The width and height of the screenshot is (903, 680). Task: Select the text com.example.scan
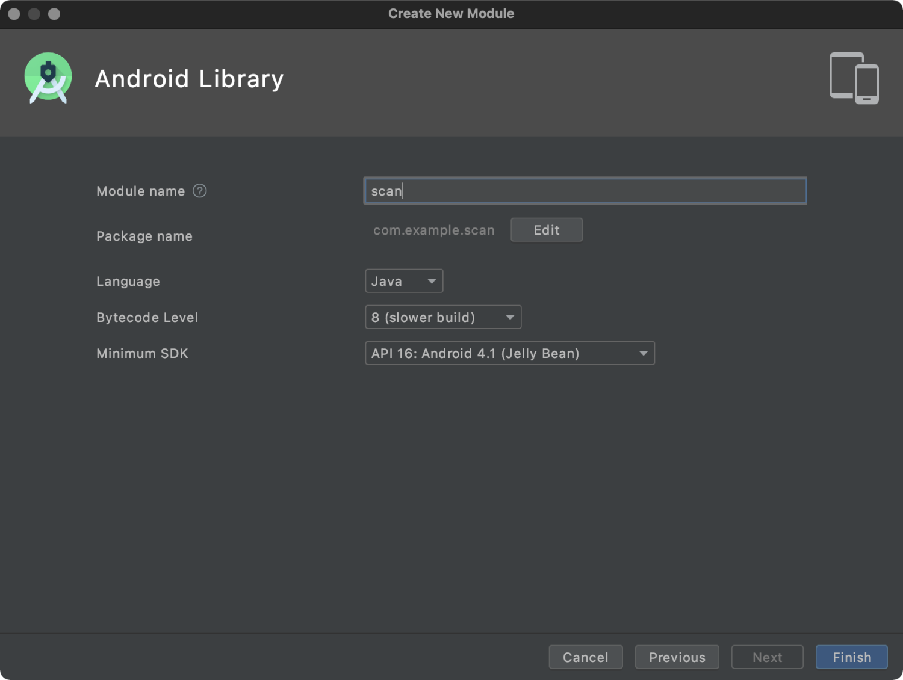pos(433,230)
